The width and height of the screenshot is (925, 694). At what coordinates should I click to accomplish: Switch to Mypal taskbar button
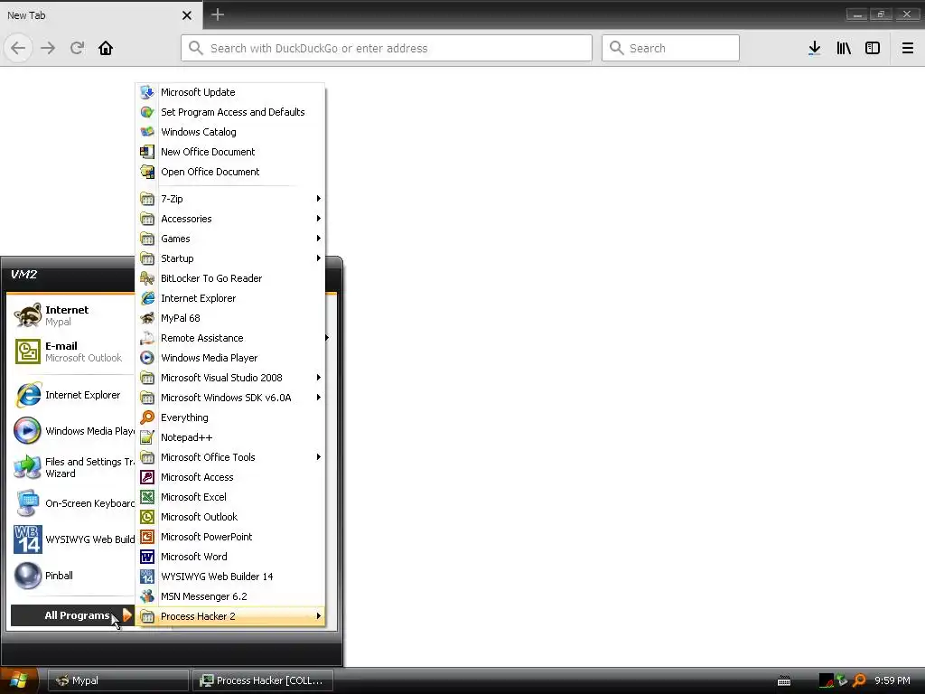pos(118,680)
